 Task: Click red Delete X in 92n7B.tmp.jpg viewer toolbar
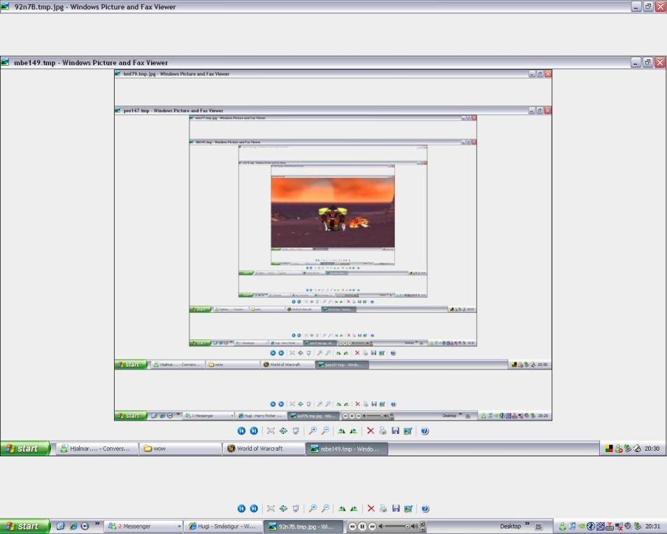[x=371, y=508]
